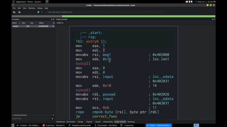Click the clock in the top panel
Image resolution: width=227 pixels, height=127 pixels.
click(x=206, y=2)
